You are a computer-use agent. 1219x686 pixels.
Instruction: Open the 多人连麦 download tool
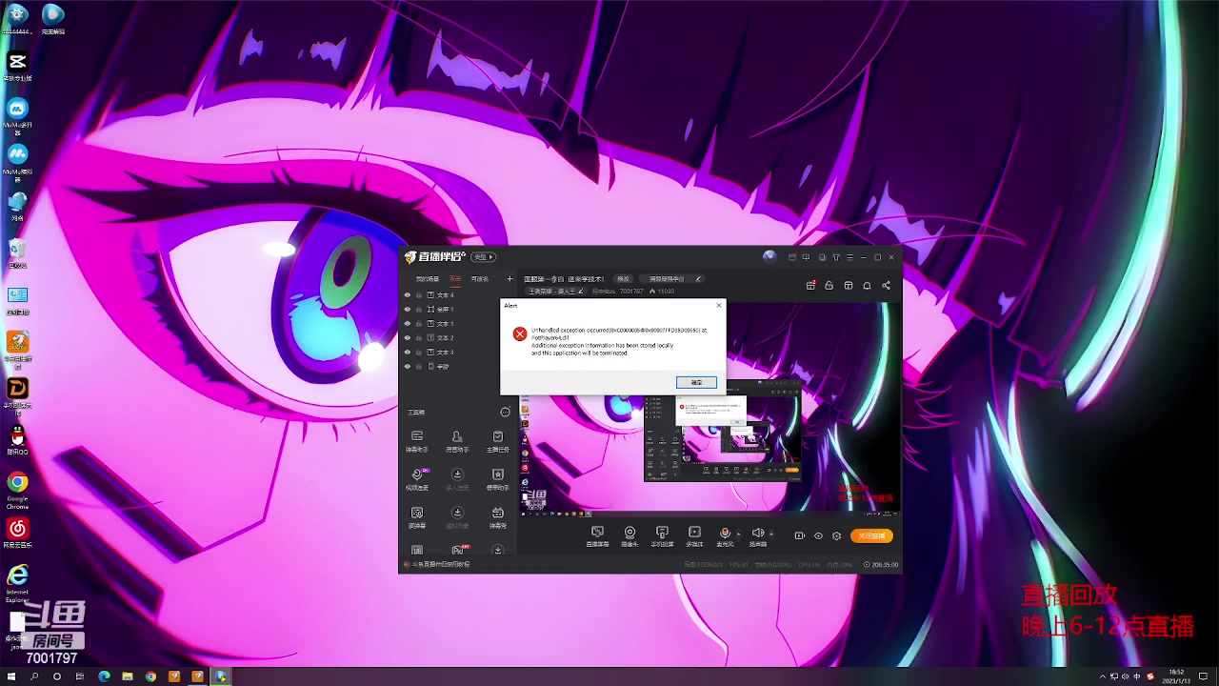click(457, 478)
